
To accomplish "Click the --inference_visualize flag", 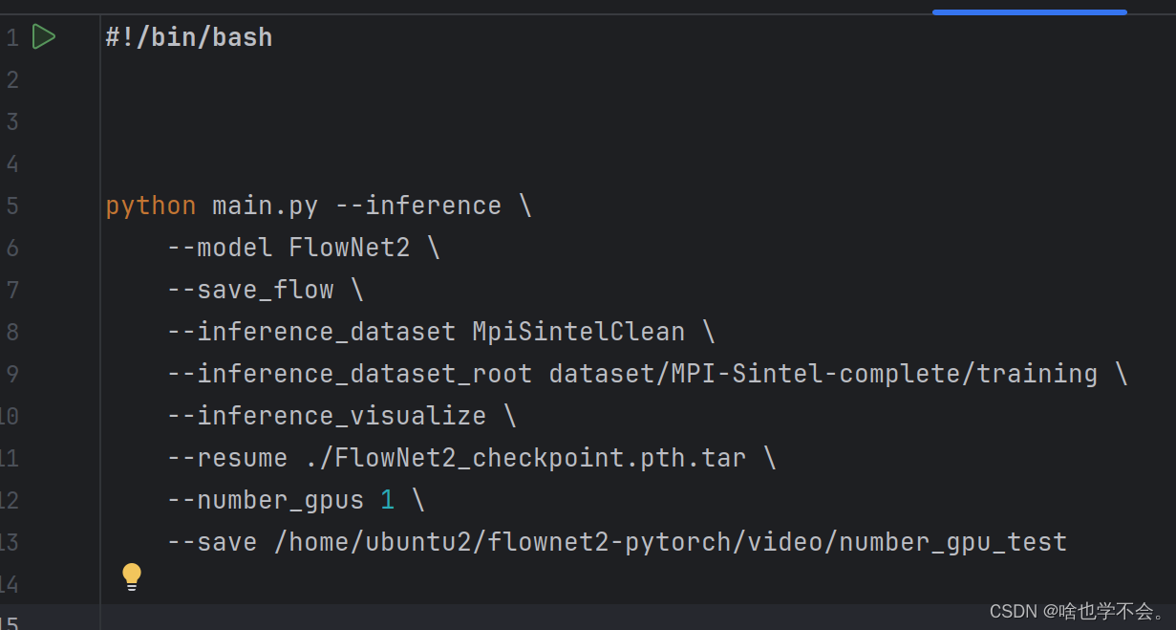I will 326,415.
